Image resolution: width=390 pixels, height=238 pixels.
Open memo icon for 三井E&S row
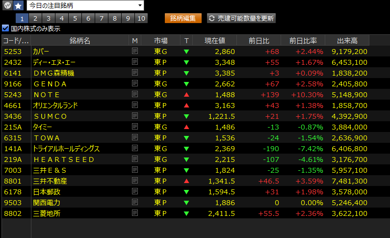(x=135, y=170)
